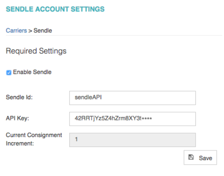Click the Sendle Account Settings title
224x176 pixels.
pos(55,9)
